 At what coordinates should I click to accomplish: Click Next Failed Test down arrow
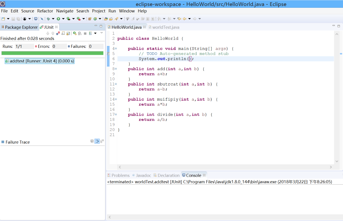click(x=48, y=33)
